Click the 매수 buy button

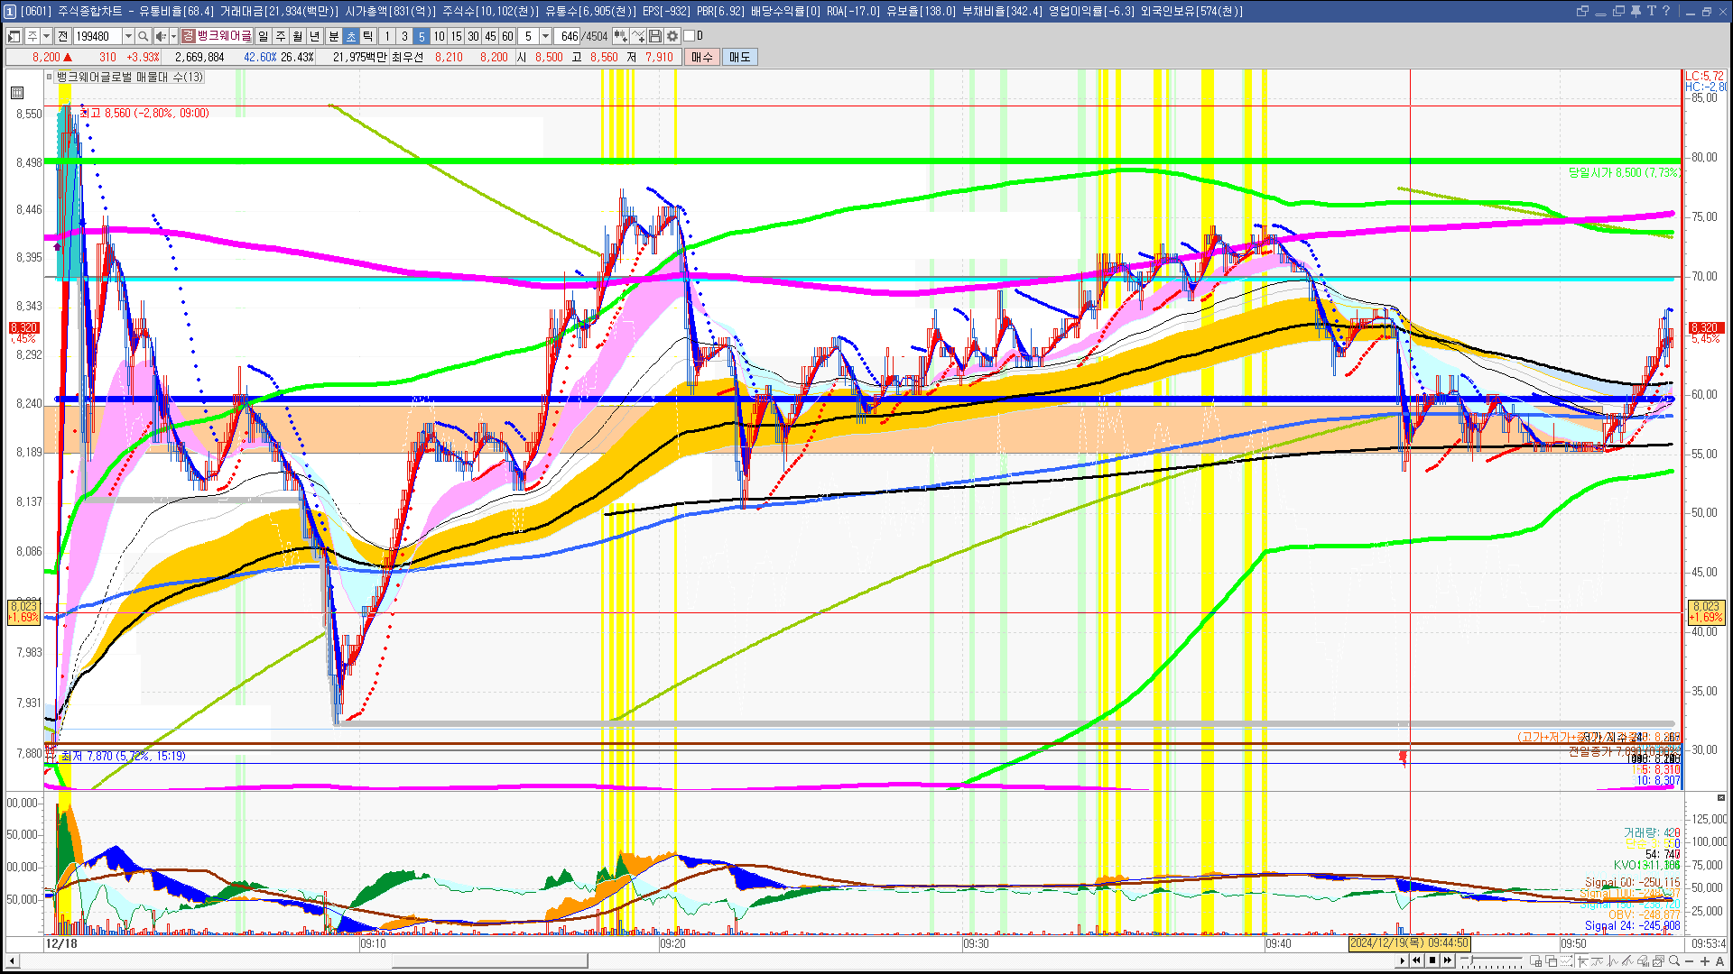701,57
